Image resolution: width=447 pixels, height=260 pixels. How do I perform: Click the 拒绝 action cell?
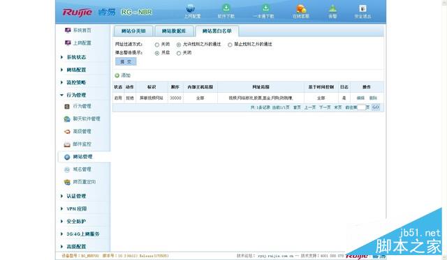(x=130, y=98)
